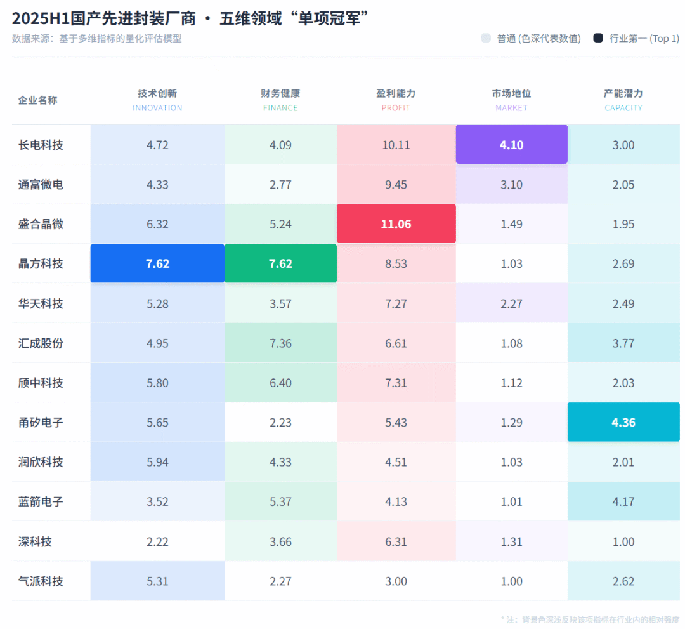Click 长电科技's profit value 10.11
This screenshot has width=685, height=629.
click(396, 145)
